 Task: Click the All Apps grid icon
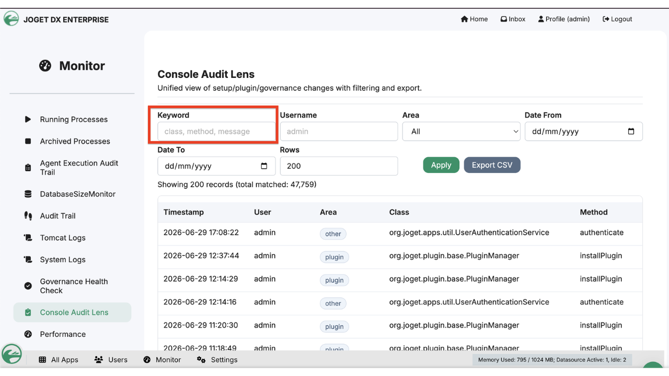tap(42, 360)
